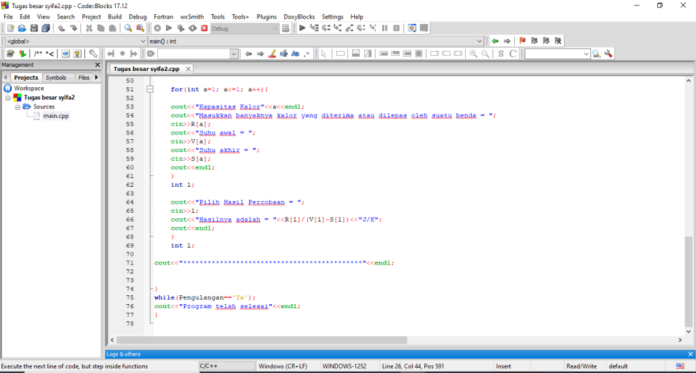Click the Save file icon
This screenshot has width=696, height=373.
tap(34, 28)
